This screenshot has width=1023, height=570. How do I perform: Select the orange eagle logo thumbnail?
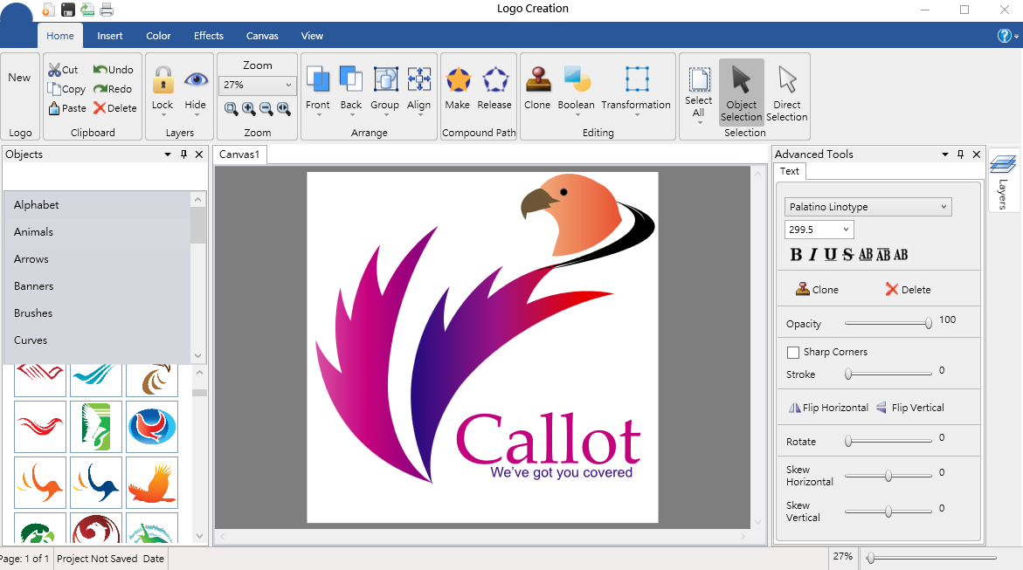click(152, 483)
